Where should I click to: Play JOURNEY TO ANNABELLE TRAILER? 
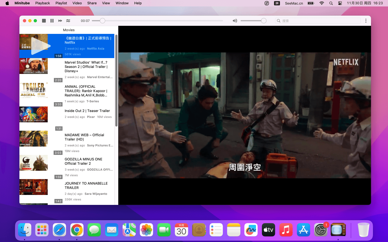[x=86, y=186]
